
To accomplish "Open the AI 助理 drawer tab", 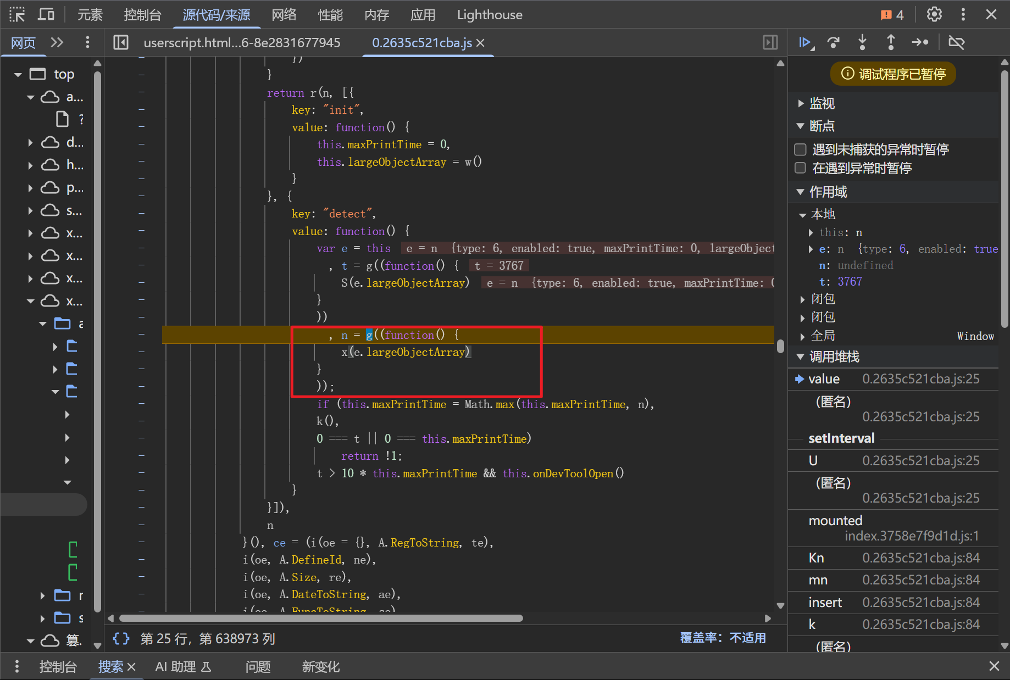I will [x=182, y=667].
